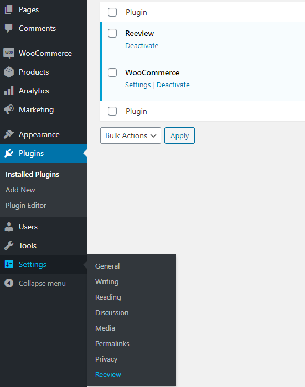305x387 pixels.
Task: Click the Users person icon
Action: tap(9, 227)
